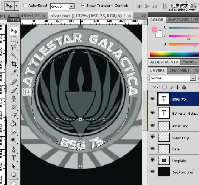
Task: Click Lock position icon
Action: tap(177, 87)
